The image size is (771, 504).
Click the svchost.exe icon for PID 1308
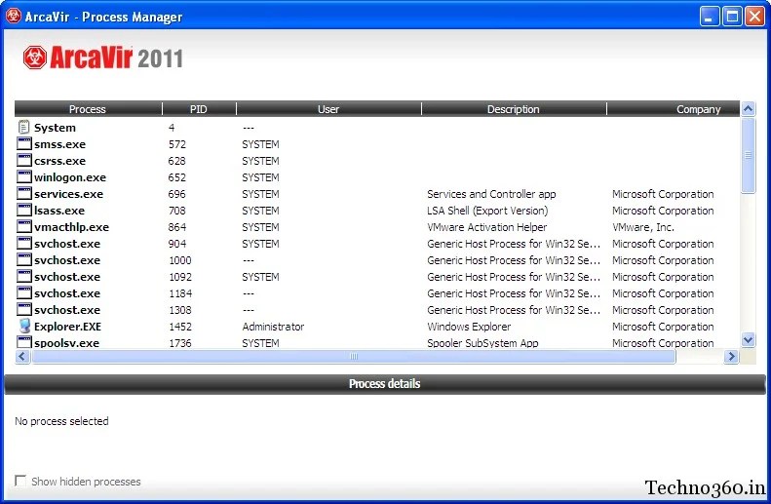click(x=24, y=309)
